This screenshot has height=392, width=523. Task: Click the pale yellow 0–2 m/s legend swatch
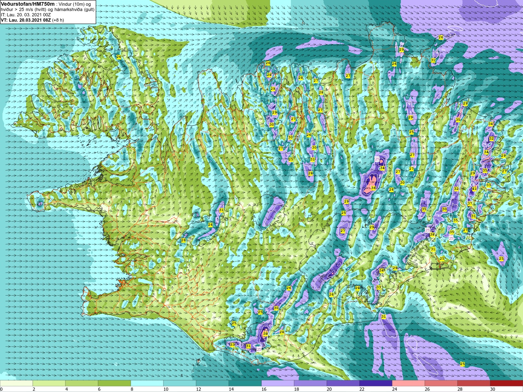(16, 383)
